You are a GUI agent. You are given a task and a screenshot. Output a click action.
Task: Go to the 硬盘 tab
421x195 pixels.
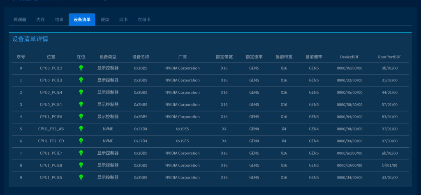105,20
